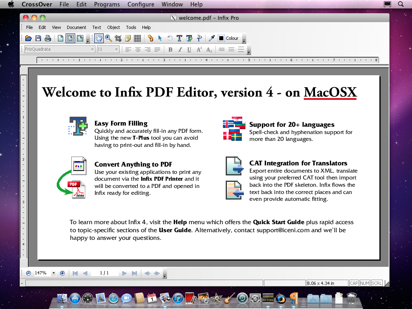Pick a color with the eyedropper tool
This screenshot has height=309, width=412.
[x=211, y=38]
